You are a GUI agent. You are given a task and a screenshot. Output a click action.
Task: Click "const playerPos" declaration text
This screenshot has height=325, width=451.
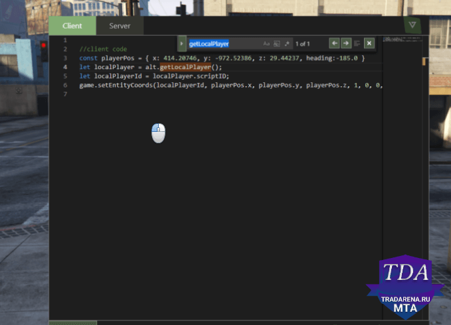107,58
